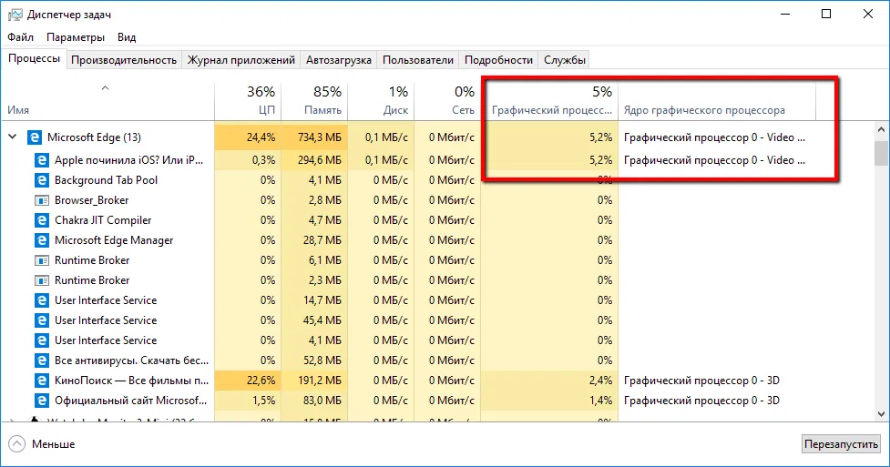Open the Файл menu
Screen dimensions: 890x467
pos(20,37)
